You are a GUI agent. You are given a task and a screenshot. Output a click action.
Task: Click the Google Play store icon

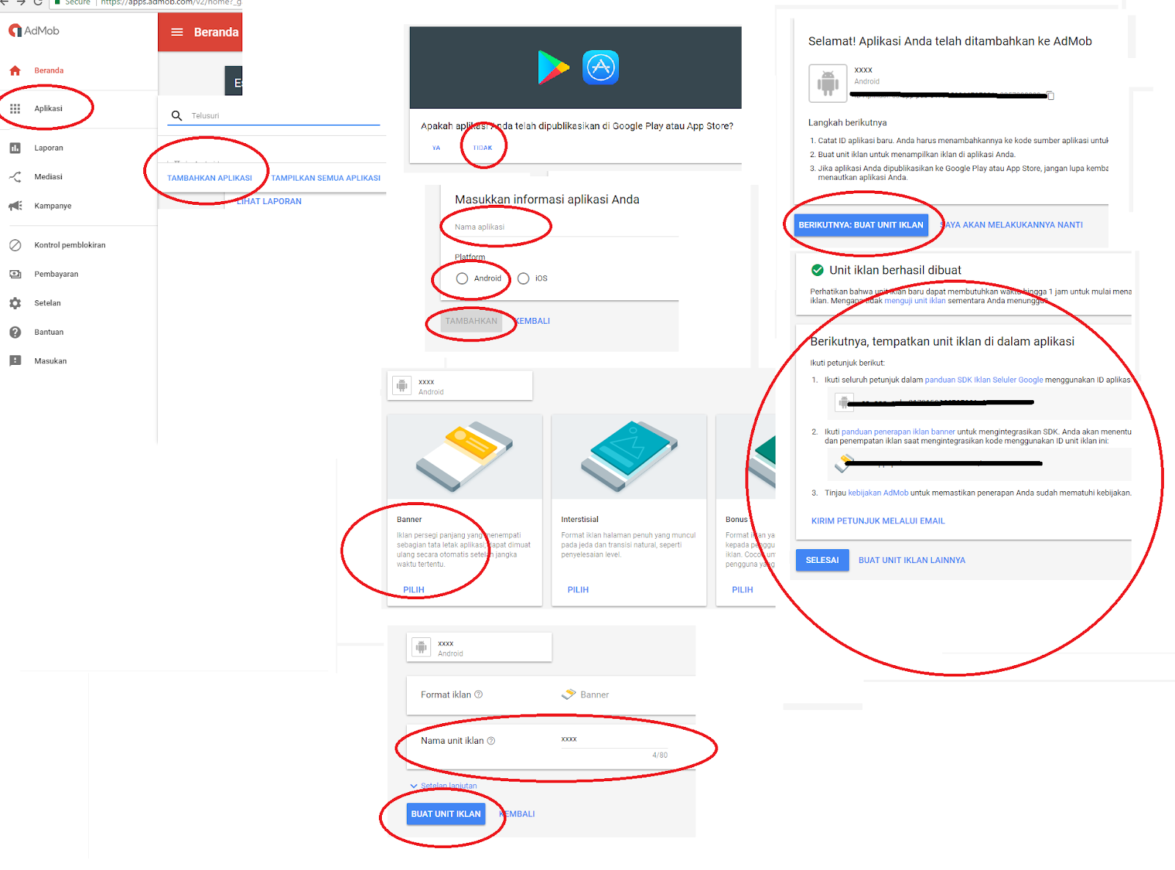553,68
